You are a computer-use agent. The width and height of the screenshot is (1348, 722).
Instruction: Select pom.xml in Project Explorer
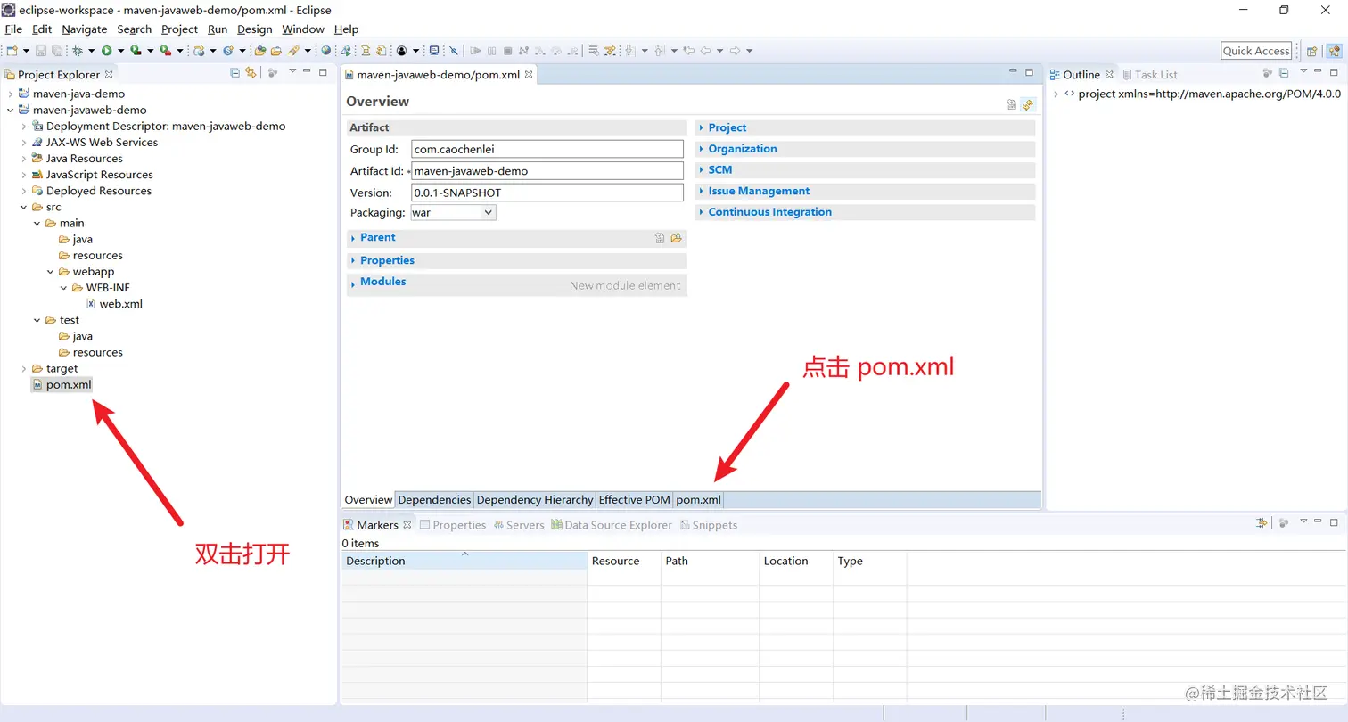[62, 385]
